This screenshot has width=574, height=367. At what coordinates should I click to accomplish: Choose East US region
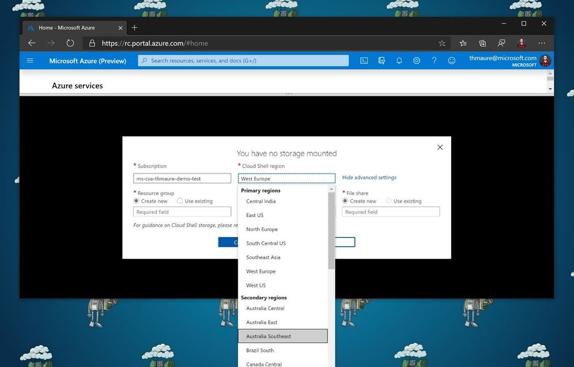click(283, 215)
